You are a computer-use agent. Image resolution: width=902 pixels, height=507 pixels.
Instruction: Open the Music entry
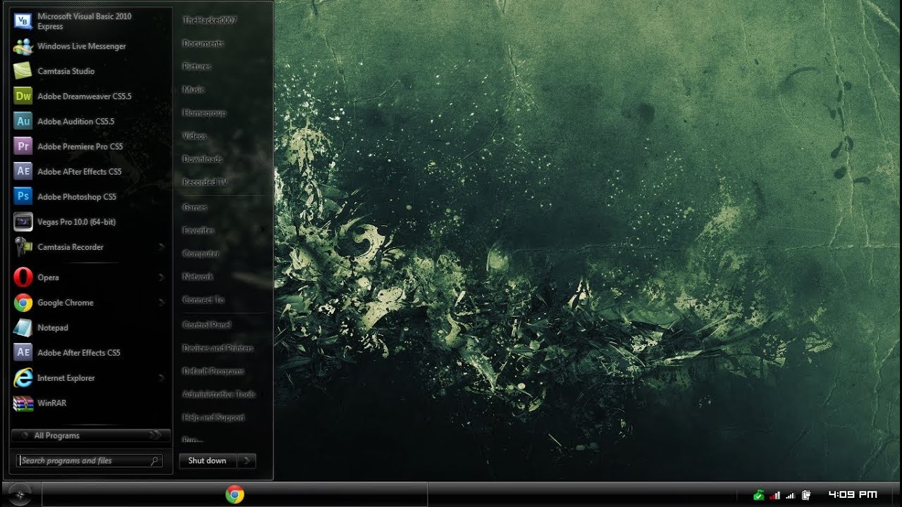(193, 90)
